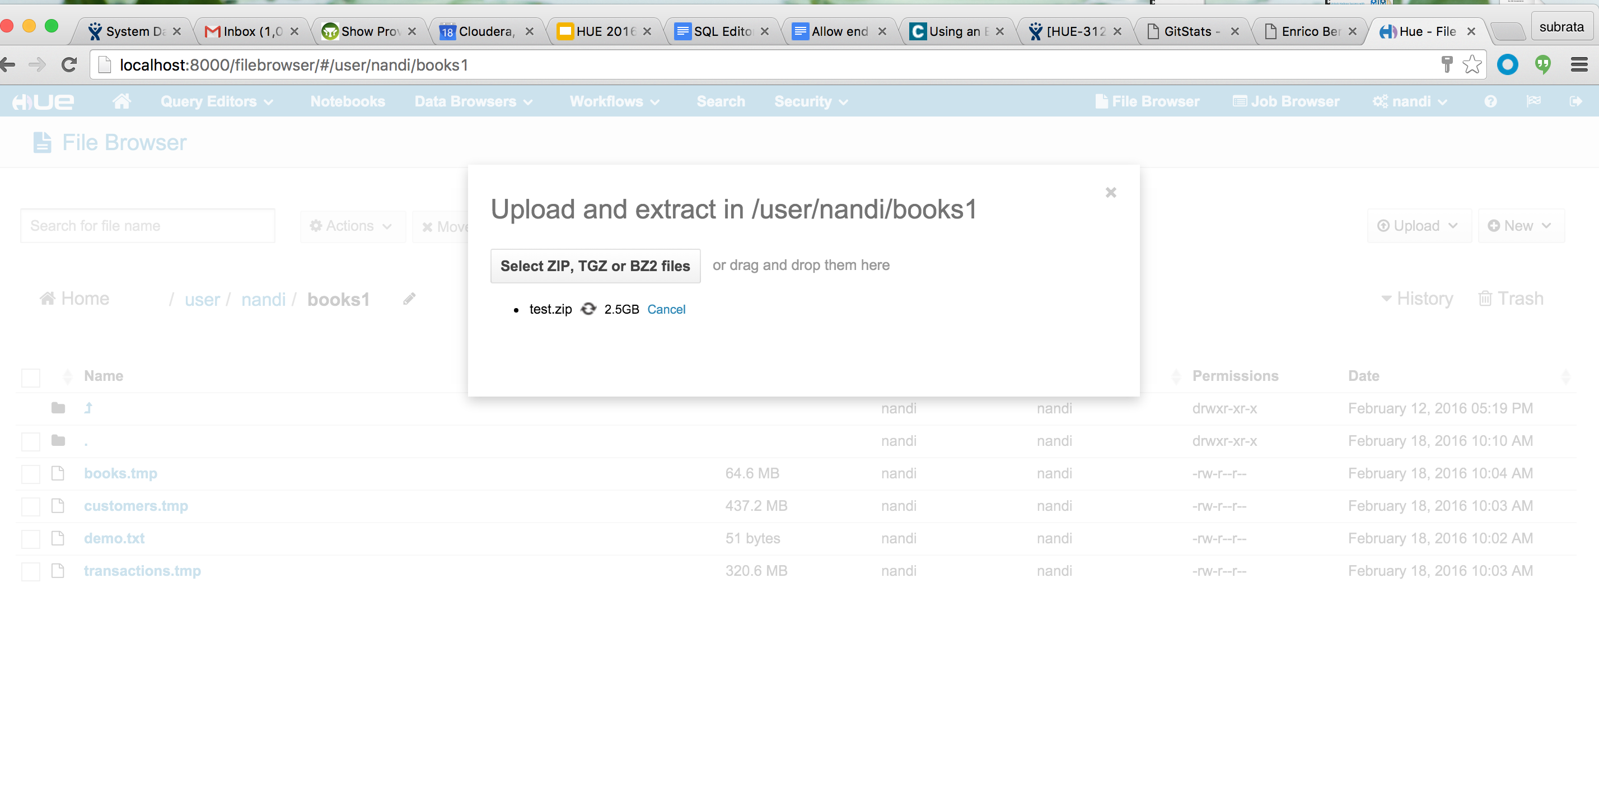Open Trash folder
Viewport: 1599px width, 801px height.
click(x=1510, y=299)
